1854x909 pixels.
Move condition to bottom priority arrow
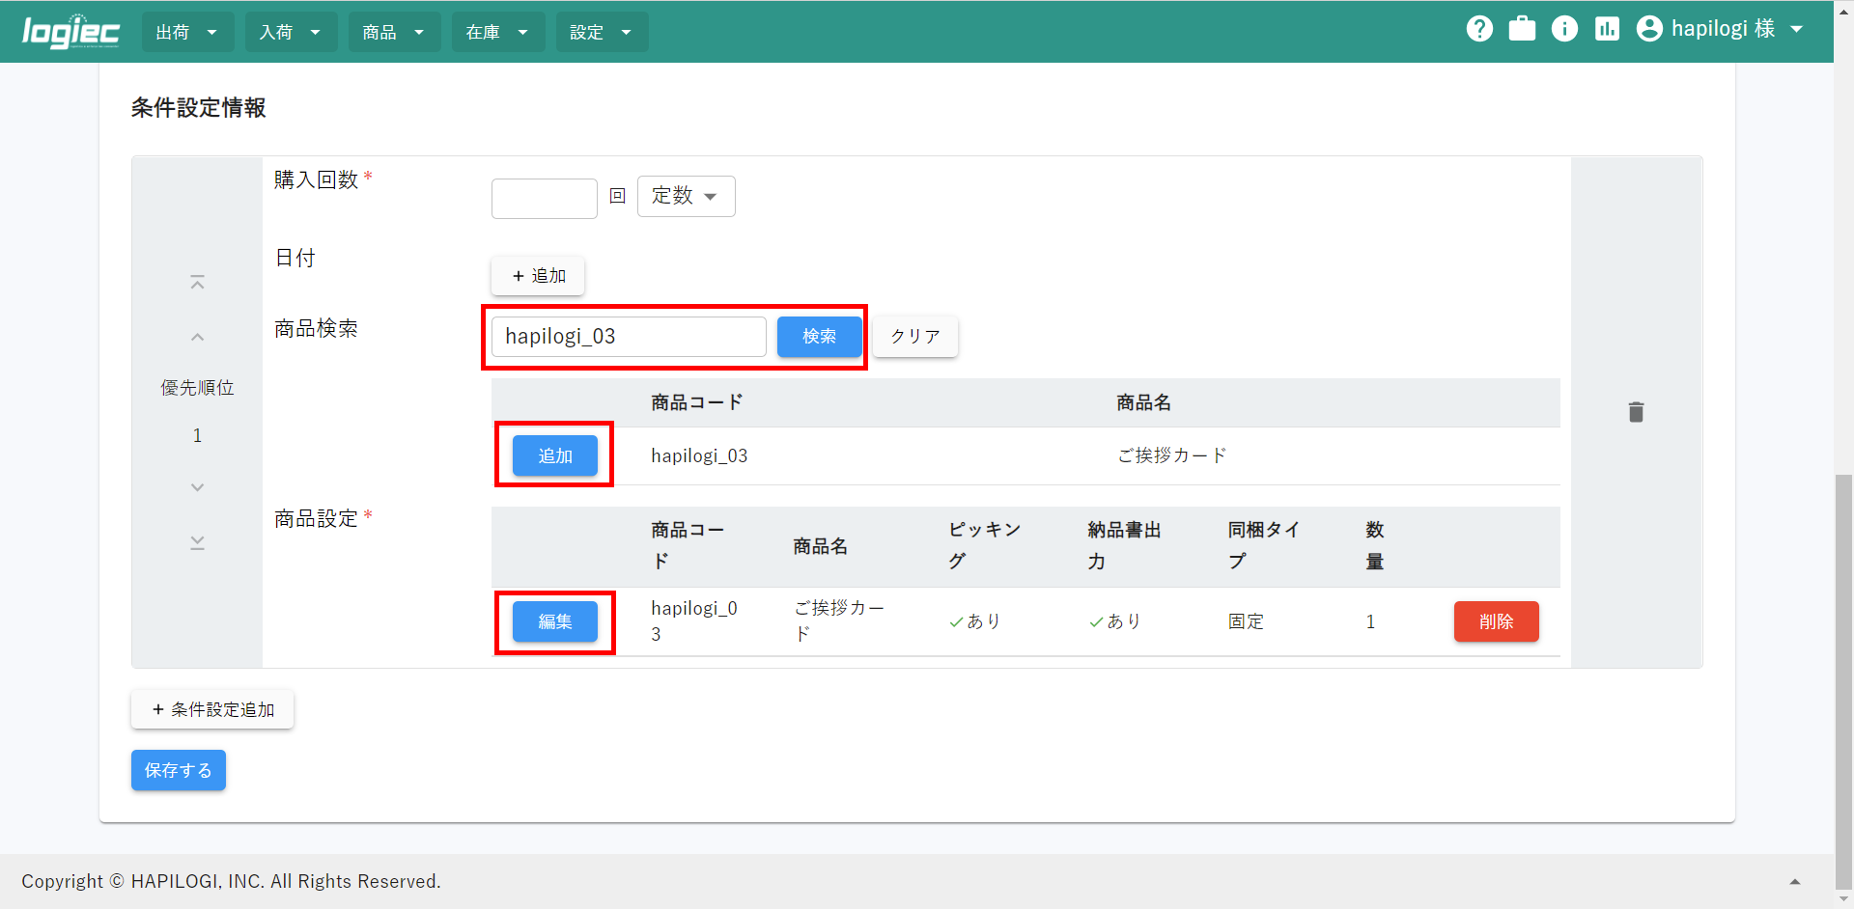(x=197, y=542)
